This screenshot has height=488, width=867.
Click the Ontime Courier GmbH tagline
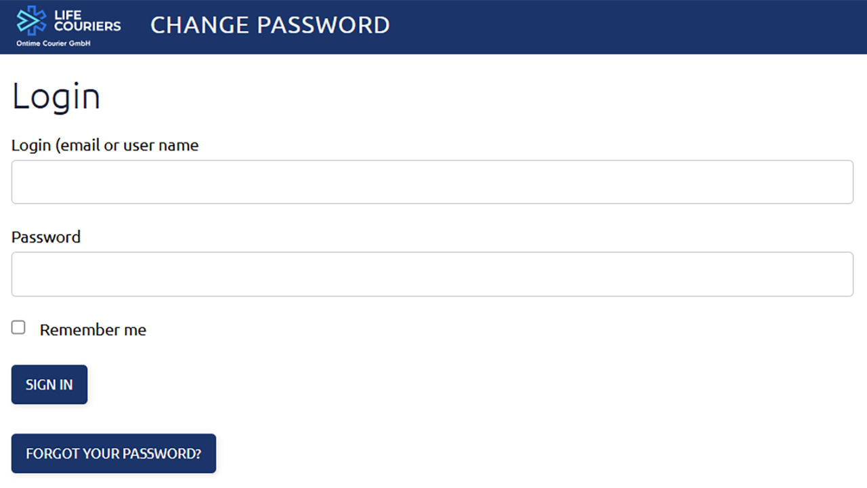pos(54,43)
